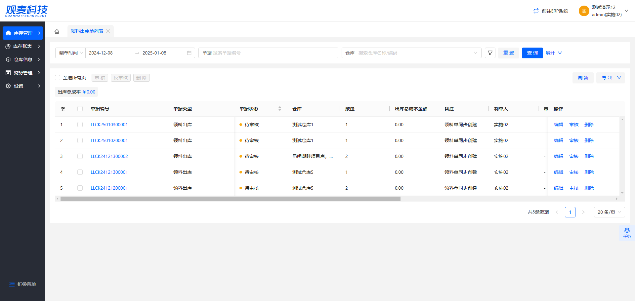Open the date range calendar icon
635x301 pixels.
tap(189, 53)
